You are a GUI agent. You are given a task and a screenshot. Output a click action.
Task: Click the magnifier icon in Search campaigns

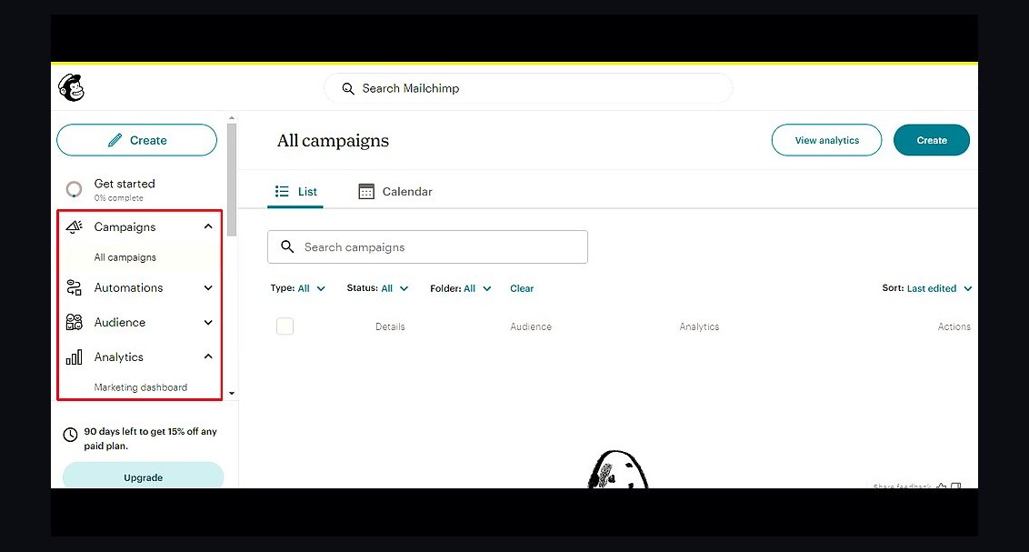(287, 246)
